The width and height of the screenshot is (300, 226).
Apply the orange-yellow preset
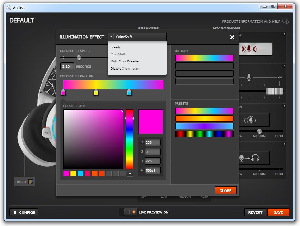204,118
